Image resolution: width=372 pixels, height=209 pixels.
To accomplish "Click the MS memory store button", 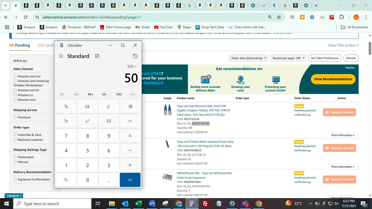I will click(x=119, y=94).
